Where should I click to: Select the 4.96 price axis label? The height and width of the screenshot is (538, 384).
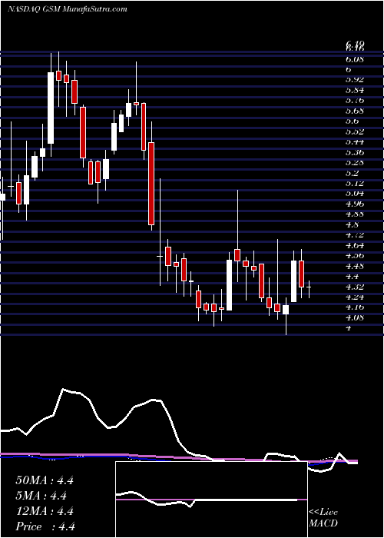coord(355,204)
